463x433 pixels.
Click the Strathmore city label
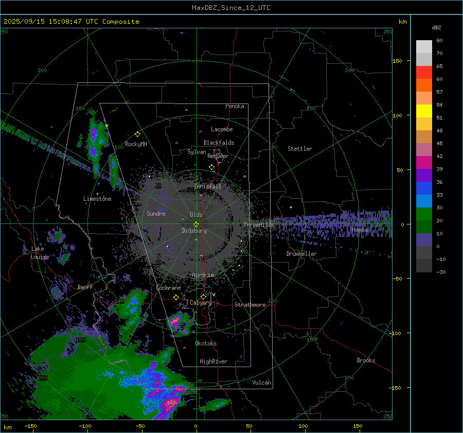pos(250,305)
